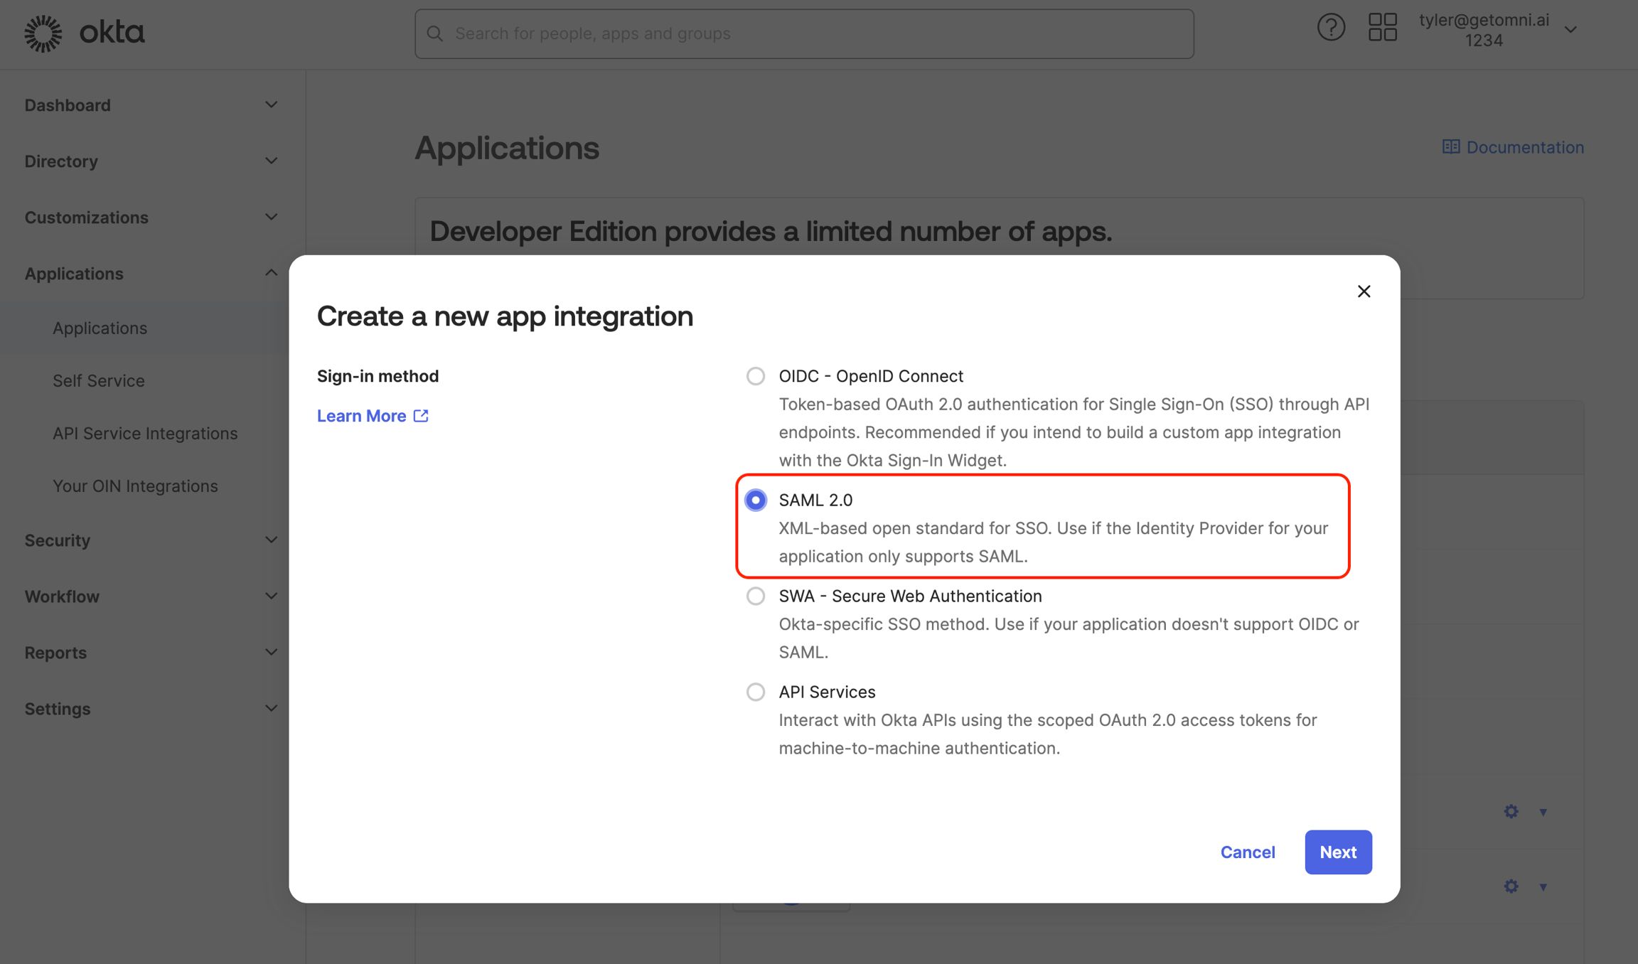
Task: Open Self Service in the sidebar
Action: click(99, 380)
